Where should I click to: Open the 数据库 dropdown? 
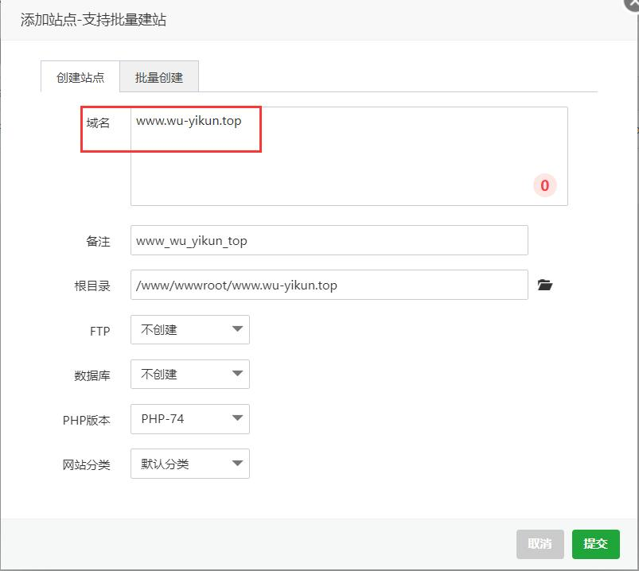[x=190, y=374]
